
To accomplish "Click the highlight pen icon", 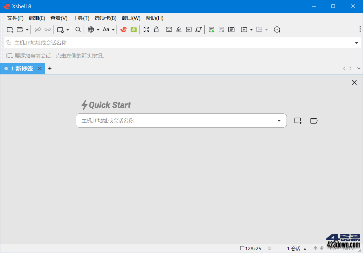I will click(x=179, y=29).
